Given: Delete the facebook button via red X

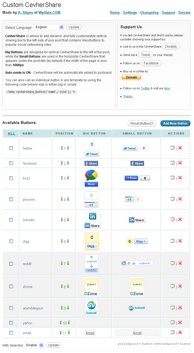Looking at the screenshot, I should (x=180, y=163).
